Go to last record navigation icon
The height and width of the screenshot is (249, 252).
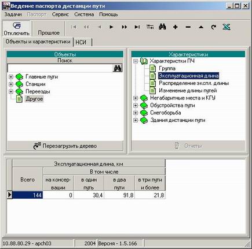137,27
